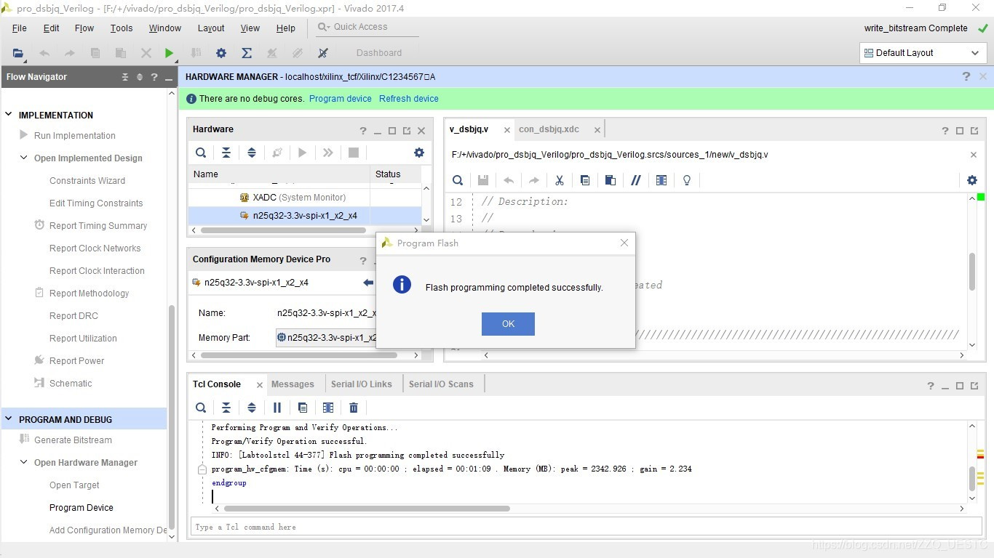Image resolution: width=994 pixels, height=558 pixels.
Task: Search in the Tcl Console toolbar
Action: pos(201,408)
